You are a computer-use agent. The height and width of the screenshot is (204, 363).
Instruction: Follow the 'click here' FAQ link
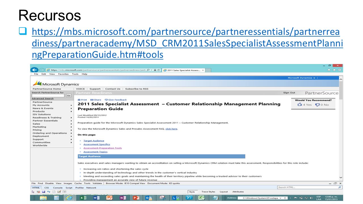[x=171, y=129]
